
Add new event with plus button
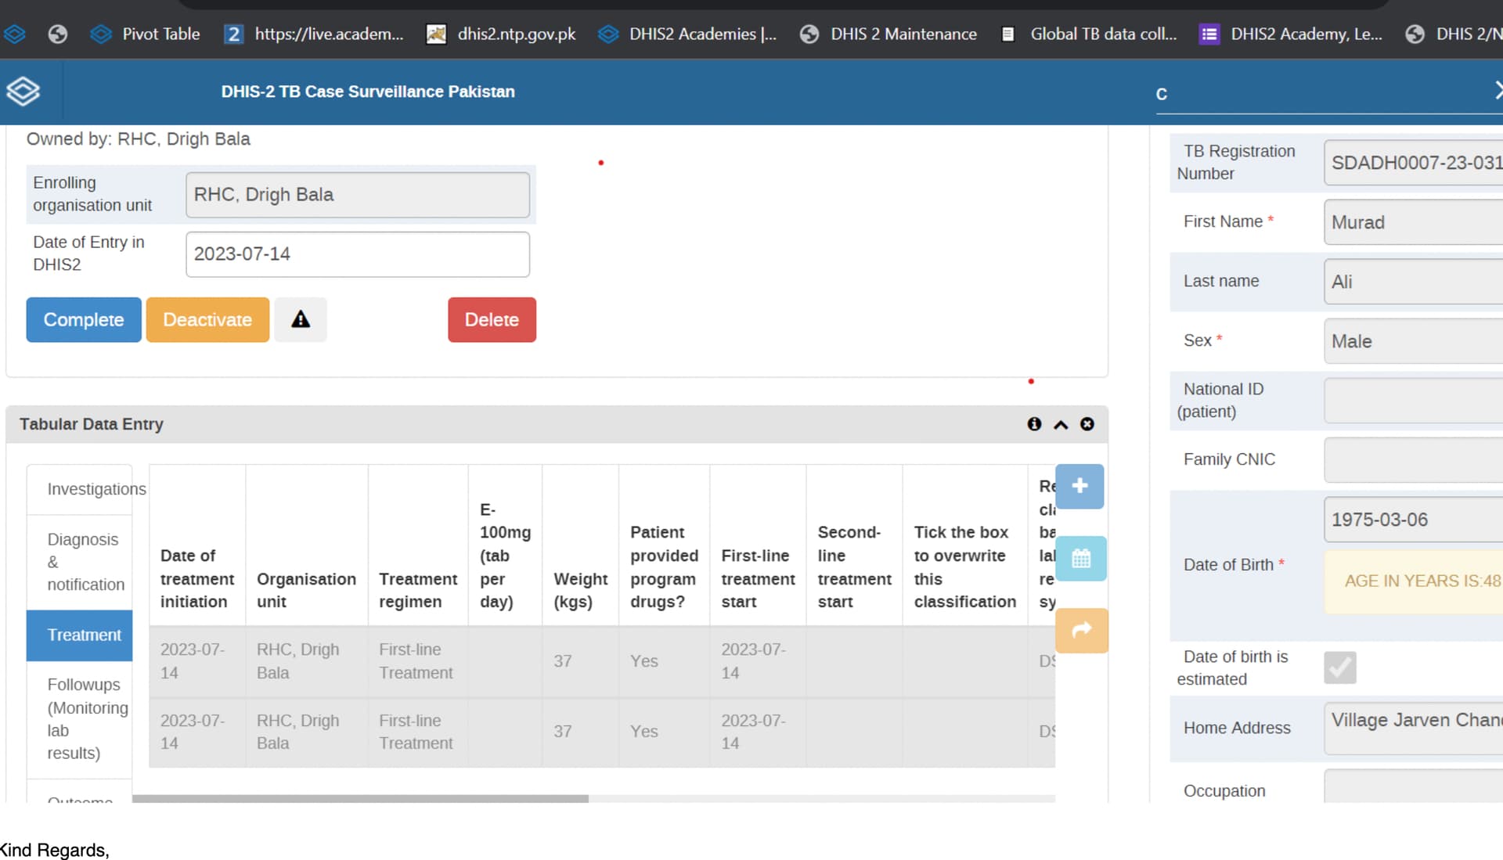pos(1079,486)
